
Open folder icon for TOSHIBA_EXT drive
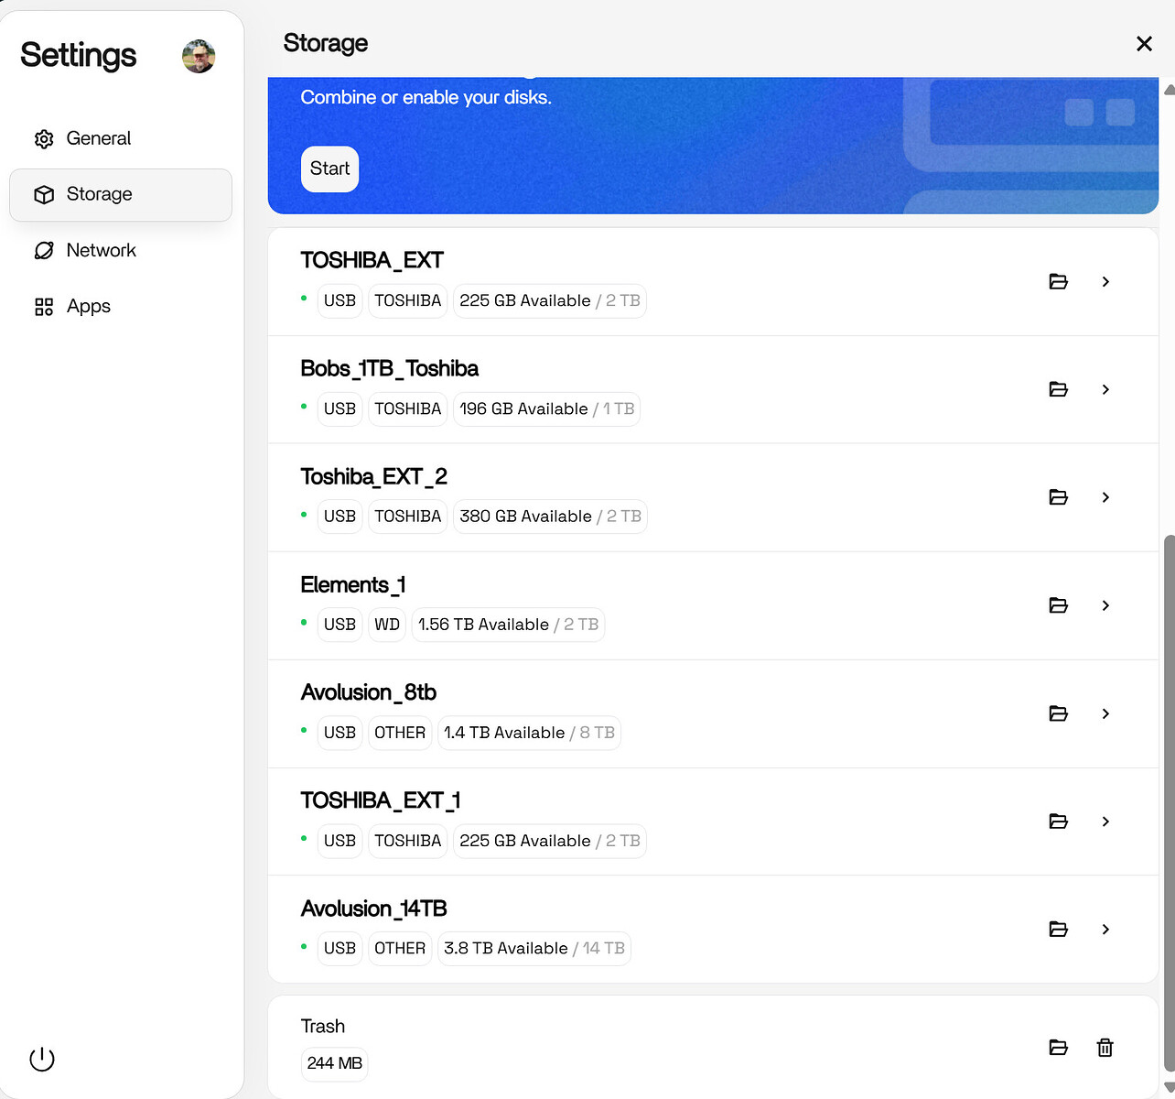point(1058,282)
